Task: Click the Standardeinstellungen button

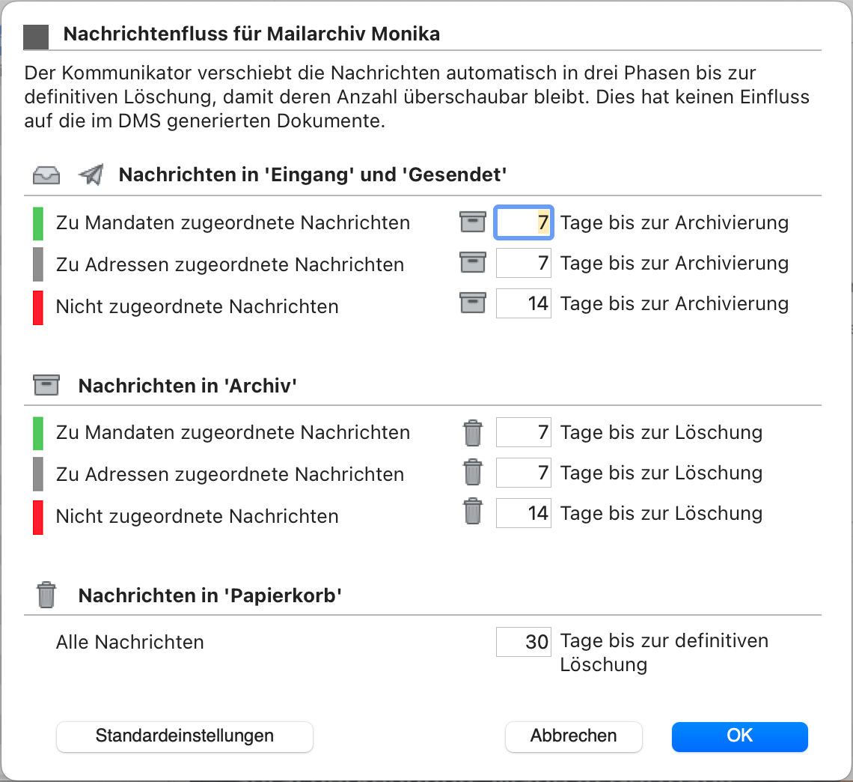Action: click(x=184, y=737)
